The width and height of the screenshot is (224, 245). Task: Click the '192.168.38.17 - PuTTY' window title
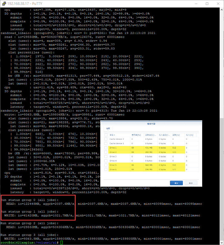click(25, 4)
